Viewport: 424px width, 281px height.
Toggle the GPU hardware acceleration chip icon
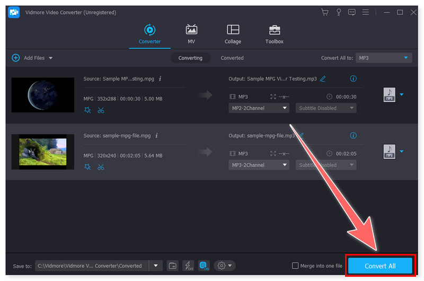pos(204,266)
